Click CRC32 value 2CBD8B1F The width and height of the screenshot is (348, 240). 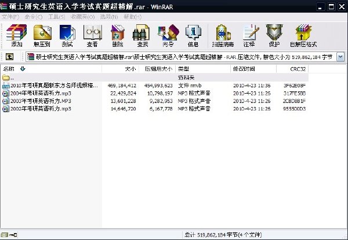(294, 101)
